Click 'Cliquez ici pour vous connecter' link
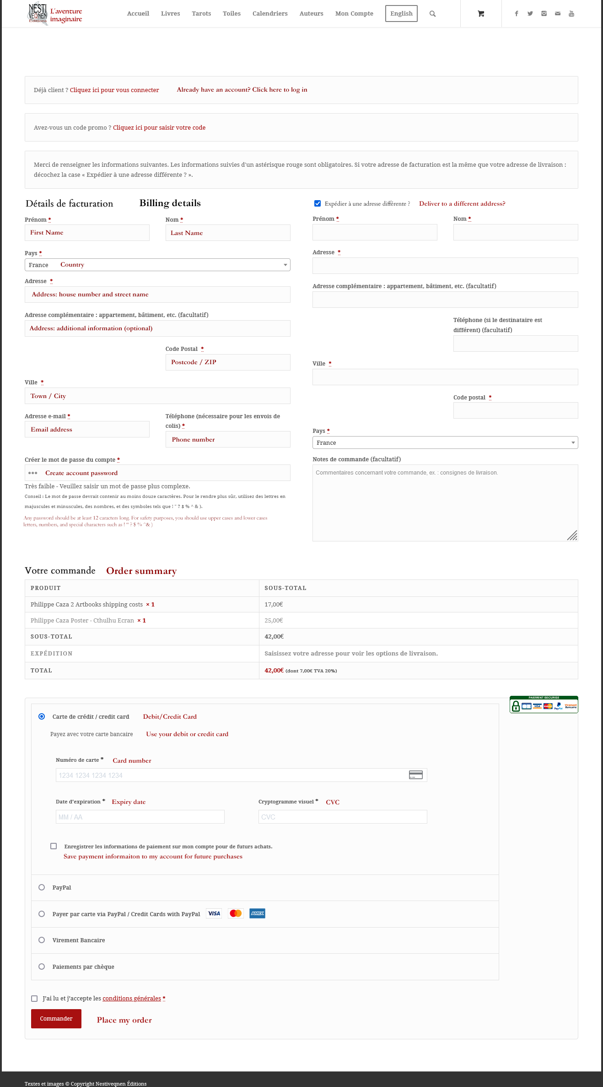This screenshot has height=1087, width=603. (x=114, y=90)
